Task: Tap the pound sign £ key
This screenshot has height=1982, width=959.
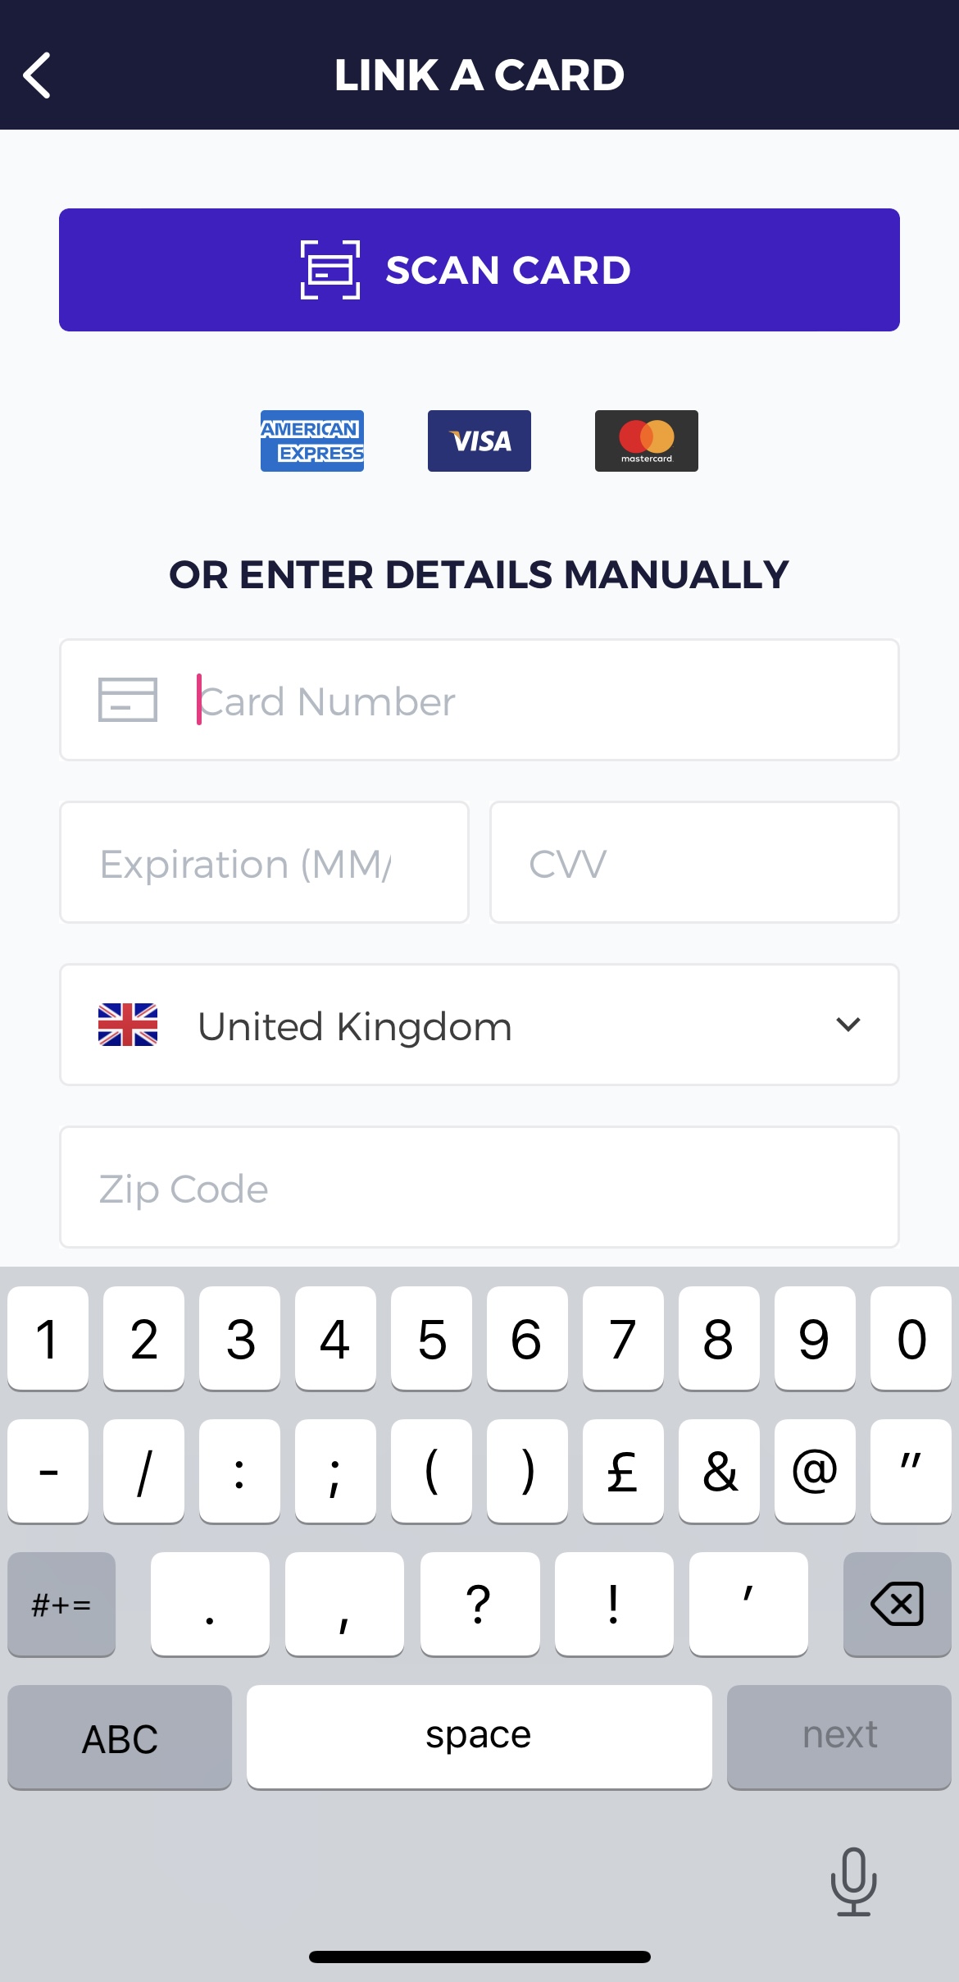Action: [623, 1471]
